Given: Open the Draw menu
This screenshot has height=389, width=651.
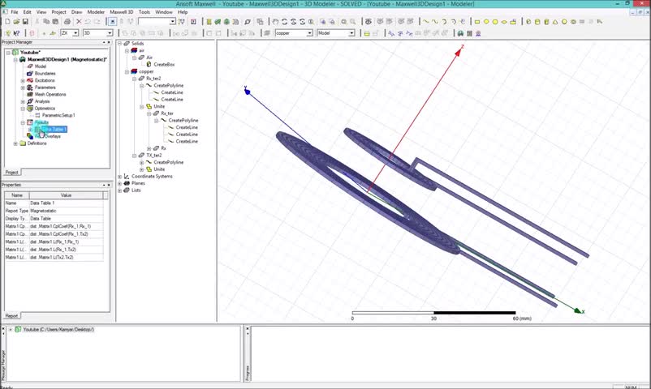Looking at the screenshot, I should (77, 12).
